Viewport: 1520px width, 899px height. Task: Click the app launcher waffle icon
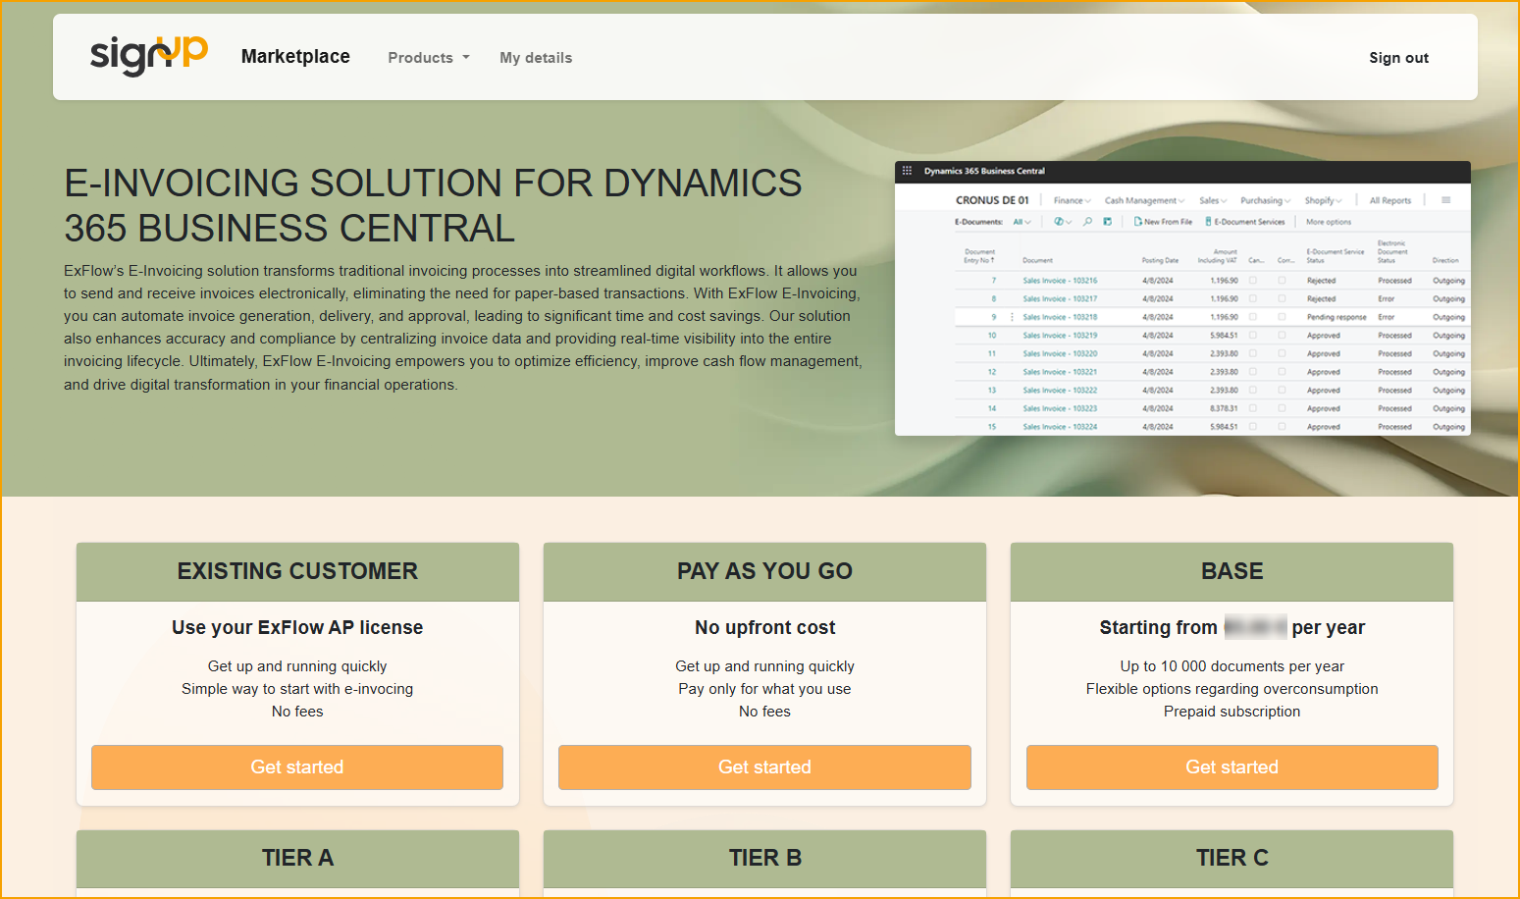point(907,171)
